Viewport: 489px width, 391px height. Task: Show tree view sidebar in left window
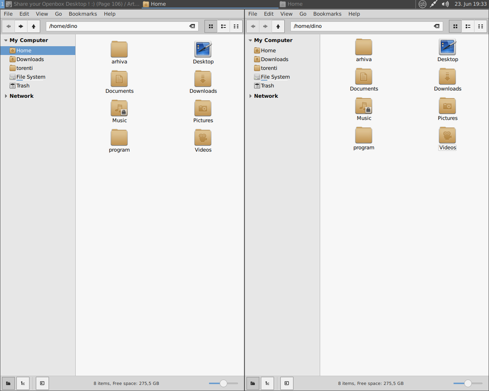click(23, 383)
